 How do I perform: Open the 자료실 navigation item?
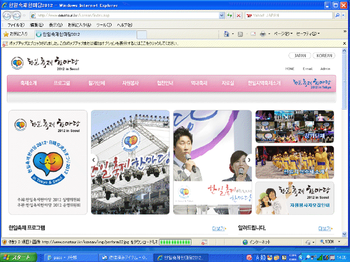228,83
